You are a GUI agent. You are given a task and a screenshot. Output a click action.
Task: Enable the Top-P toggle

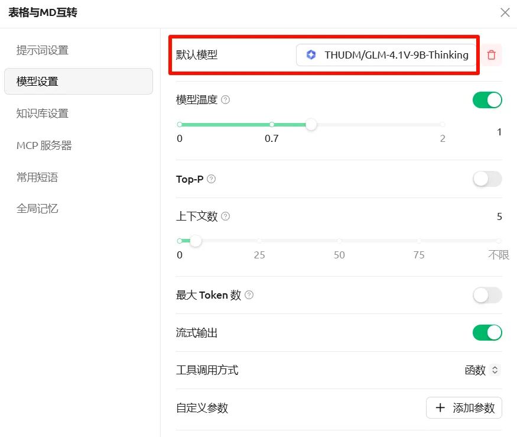(x=487, y=179)
